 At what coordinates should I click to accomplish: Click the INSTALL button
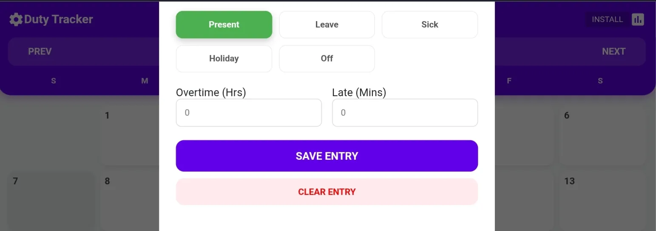tap(607, 19)
